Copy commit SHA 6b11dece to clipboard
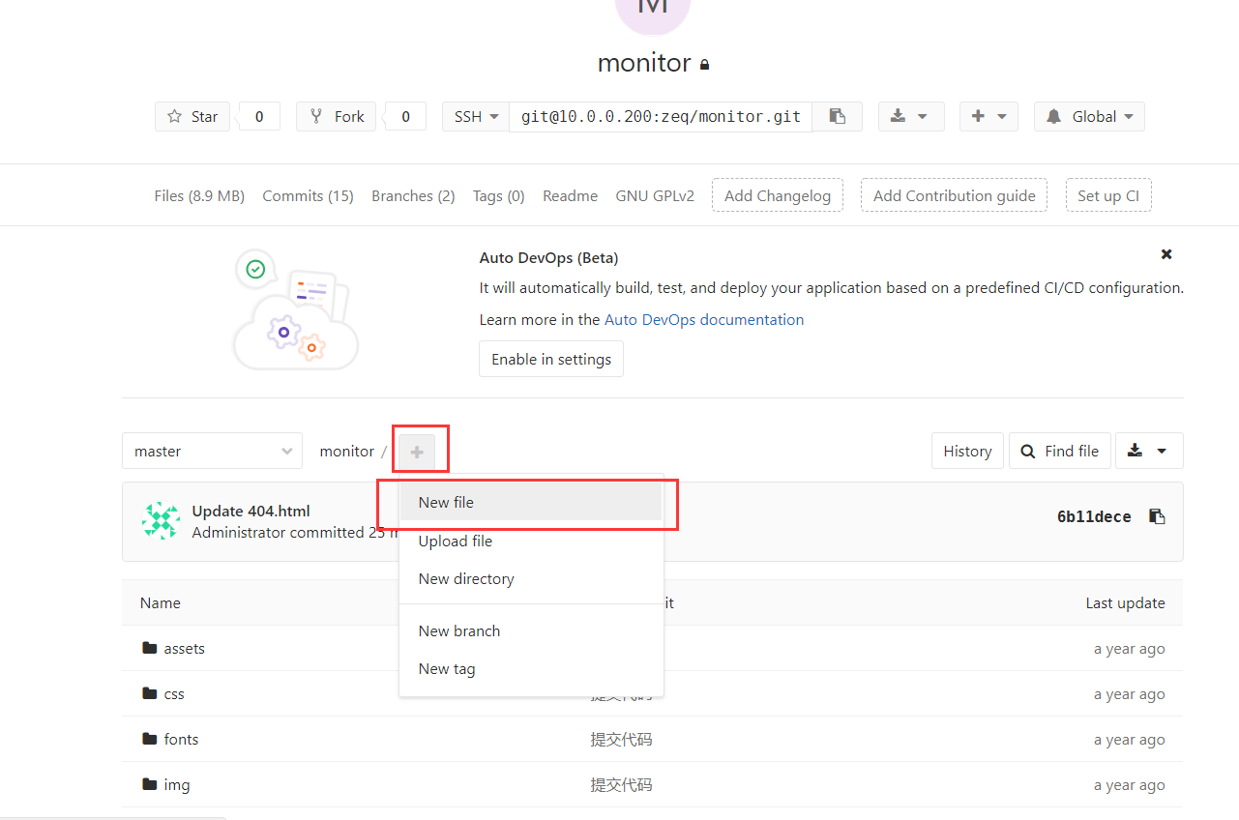 (x=1156, y=516)
